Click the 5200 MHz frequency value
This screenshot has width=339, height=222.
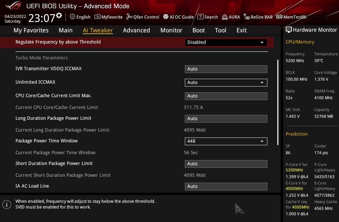[x=295, y=61]
